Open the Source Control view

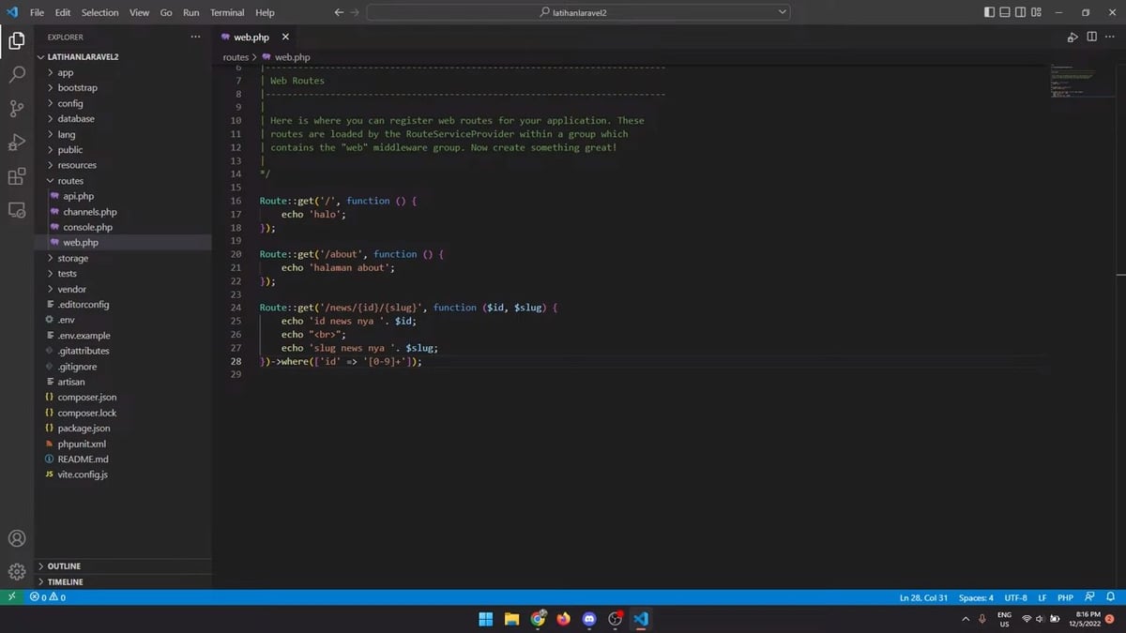pos(17,109)
